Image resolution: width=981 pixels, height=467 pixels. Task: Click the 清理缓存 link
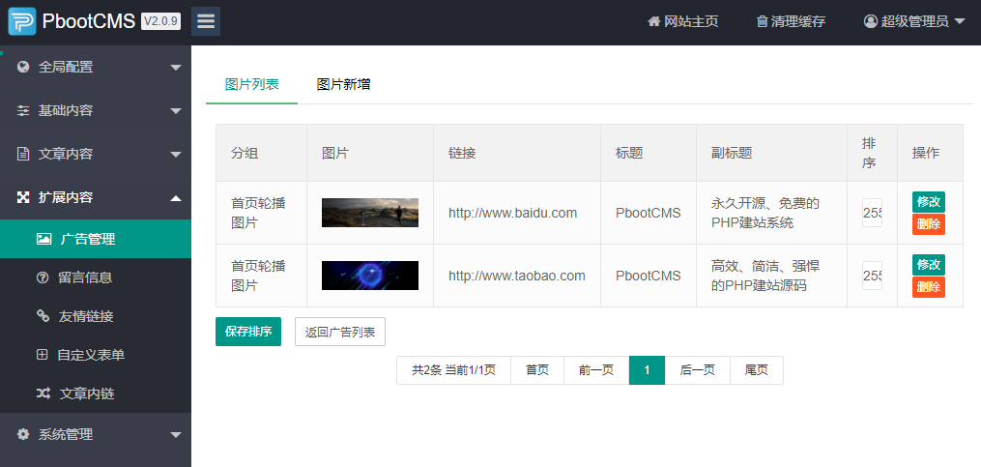[792, 21]
